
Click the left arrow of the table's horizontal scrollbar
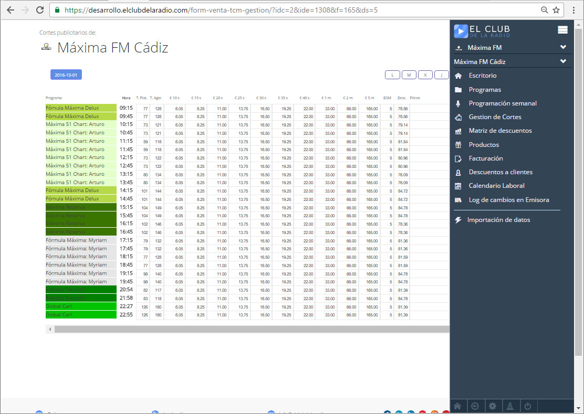pyautogui.click(x=50, y=329)
